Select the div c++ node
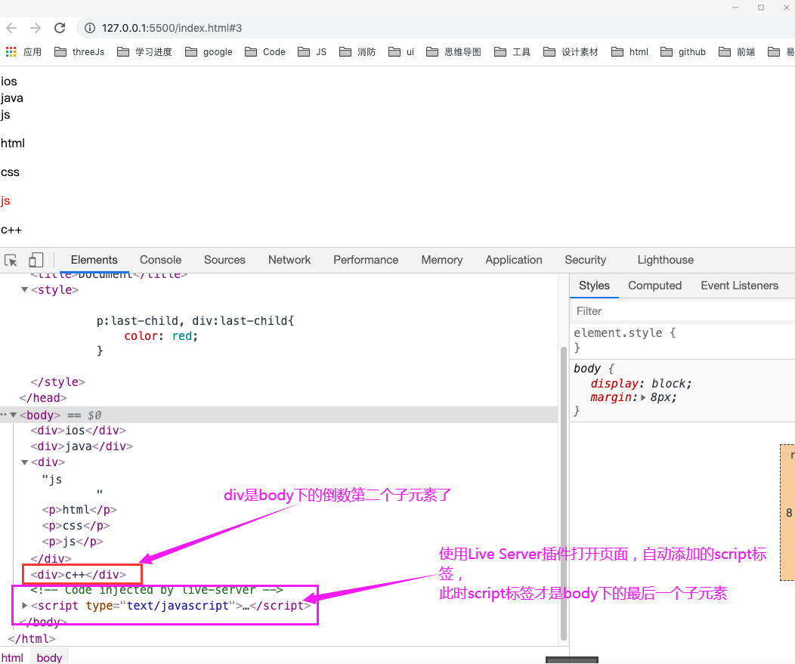The height and width of the screenshot is (664, 795). pyautogui.click(x=78, y=575)
